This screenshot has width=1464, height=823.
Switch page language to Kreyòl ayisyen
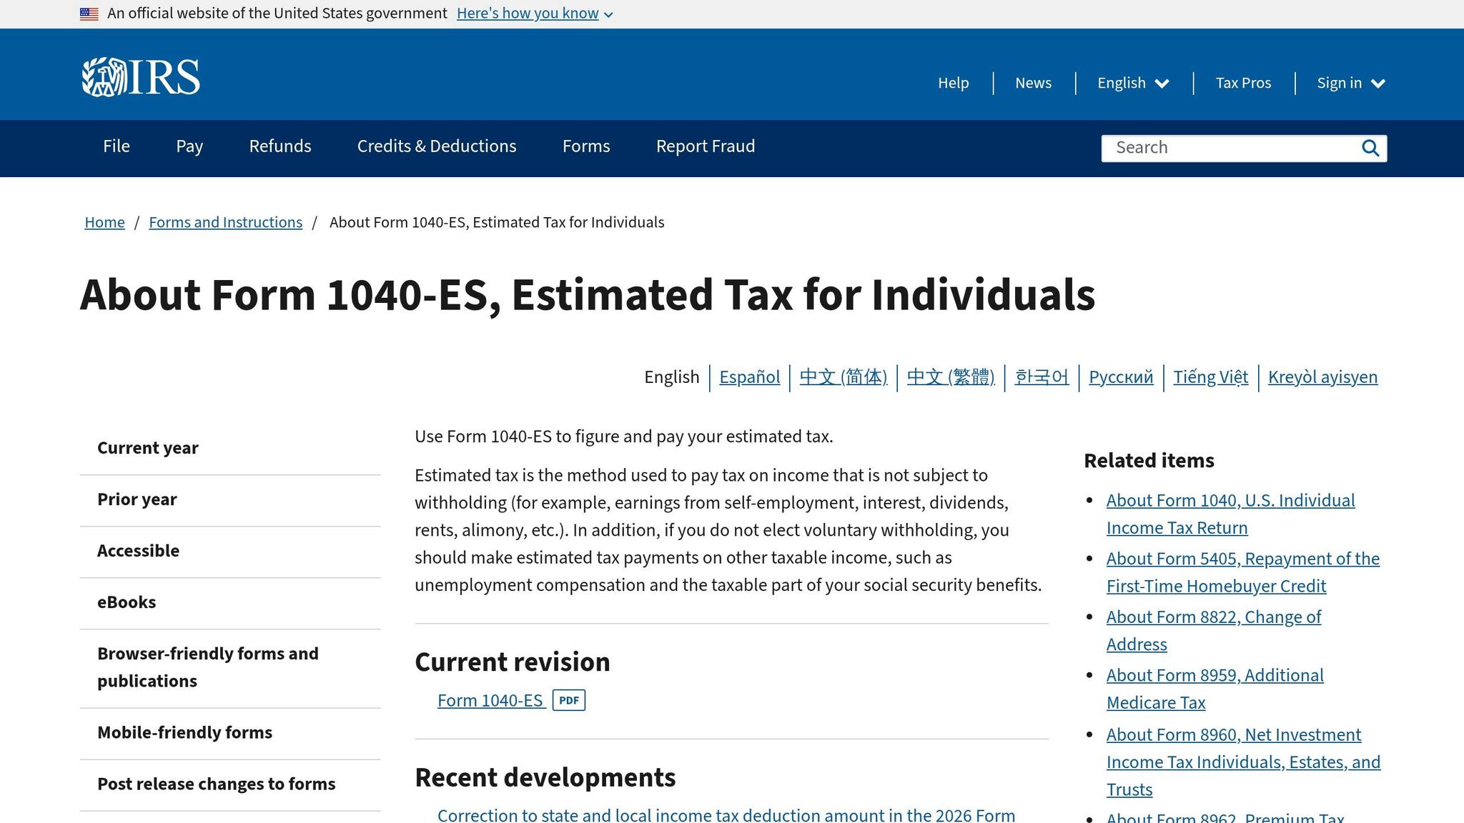[x=1322, y=377]
